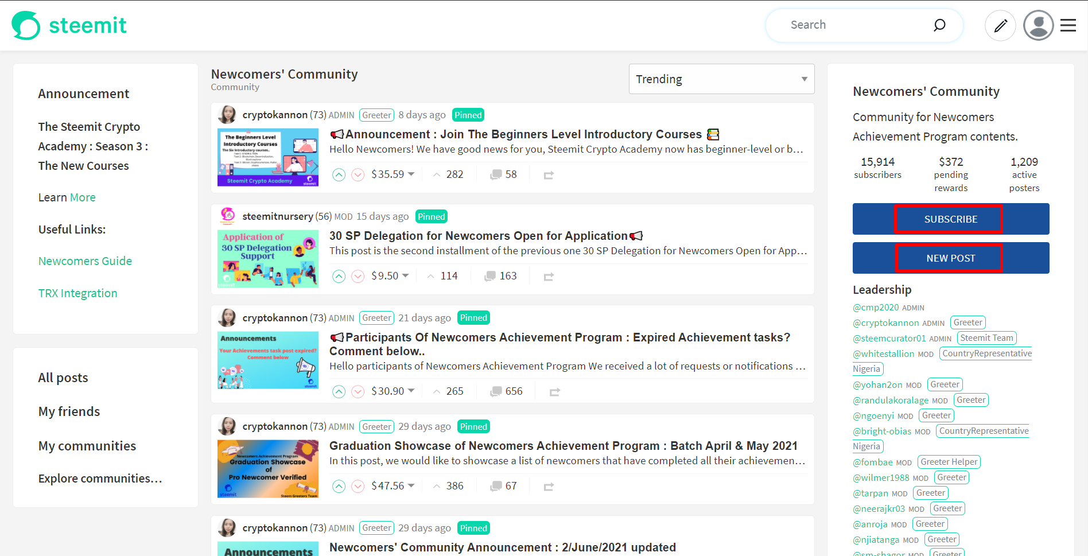Open @randulakoralage profile link

pyautogui.click(x=891, y=401)
